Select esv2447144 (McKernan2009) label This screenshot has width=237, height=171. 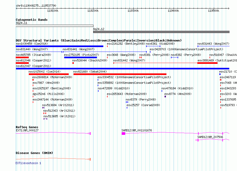53,99
